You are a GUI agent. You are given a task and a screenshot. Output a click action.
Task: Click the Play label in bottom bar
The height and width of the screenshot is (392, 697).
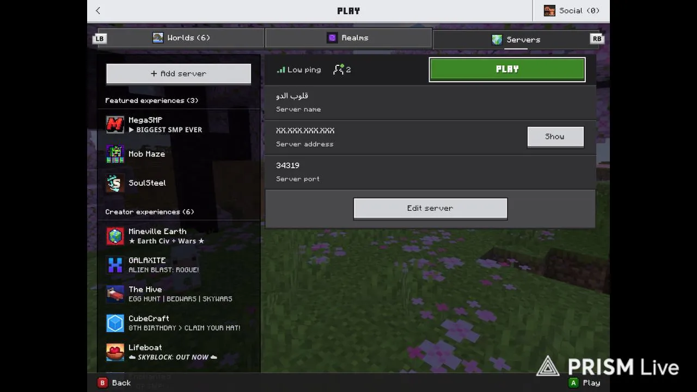pos(591,383)
